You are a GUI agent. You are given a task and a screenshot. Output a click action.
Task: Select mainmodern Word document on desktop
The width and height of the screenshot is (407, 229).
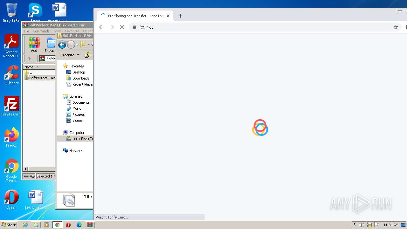point(59,12)
